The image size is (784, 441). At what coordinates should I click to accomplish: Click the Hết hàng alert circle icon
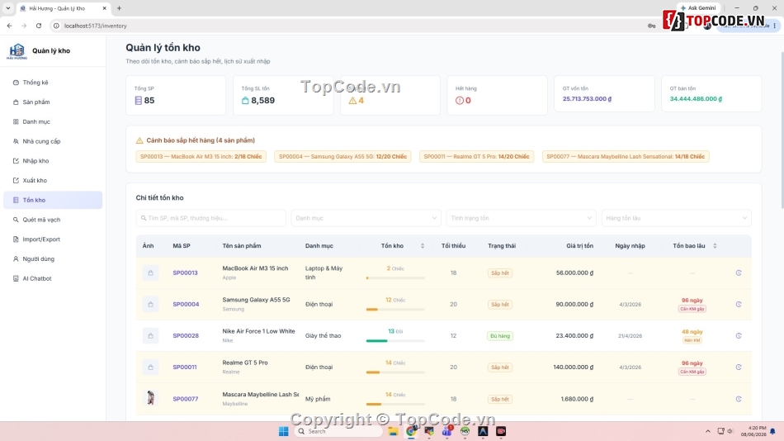click(460, 101)
